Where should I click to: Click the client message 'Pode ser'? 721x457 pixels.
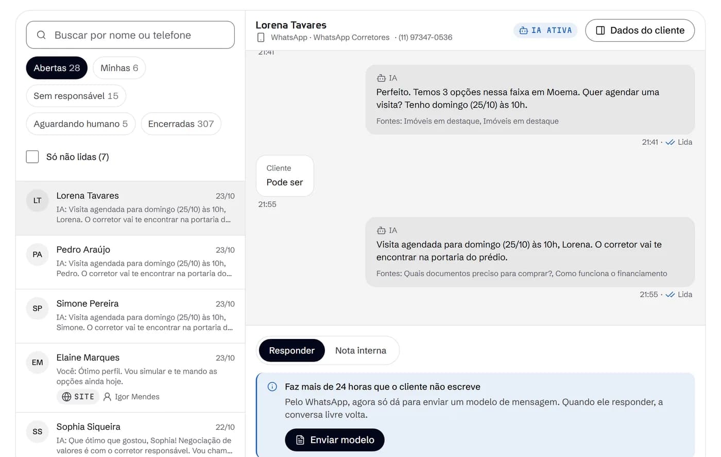point(285,176)
